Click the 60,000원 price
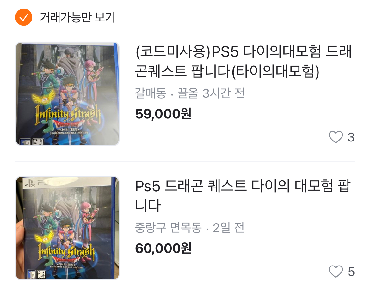The height and width of the screenshot is (293, 370). tap(163, 248)
